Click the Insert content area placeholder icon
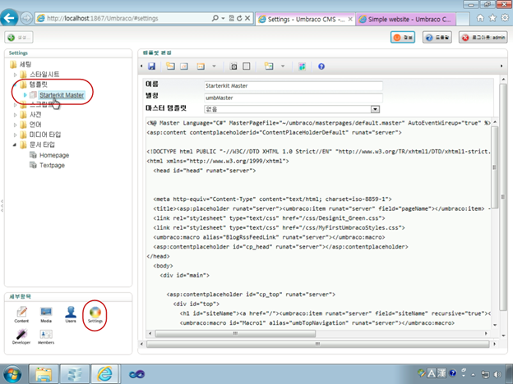The width and height of the screenshot is (513, 384). coord(233,66)
